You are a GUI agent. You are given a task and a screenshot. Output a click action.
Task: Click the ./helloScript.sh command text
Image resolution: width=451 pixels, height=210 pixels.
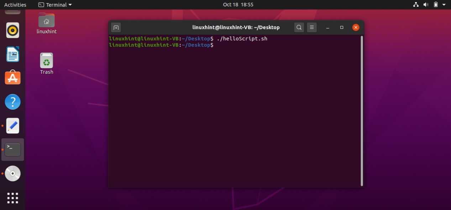[x=242, y=39]
